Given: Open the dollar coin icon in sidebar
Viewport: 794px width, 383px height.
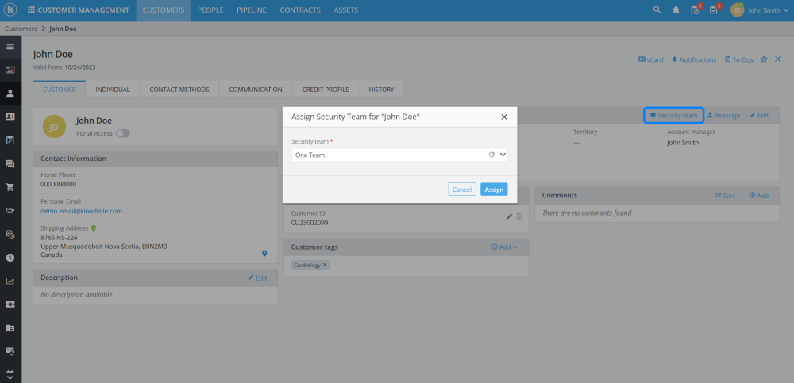Looking at the screenshot, I should [10, 258].
